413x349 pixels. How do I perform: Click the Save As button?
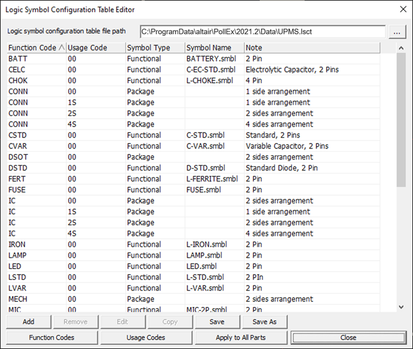(264, 322)
